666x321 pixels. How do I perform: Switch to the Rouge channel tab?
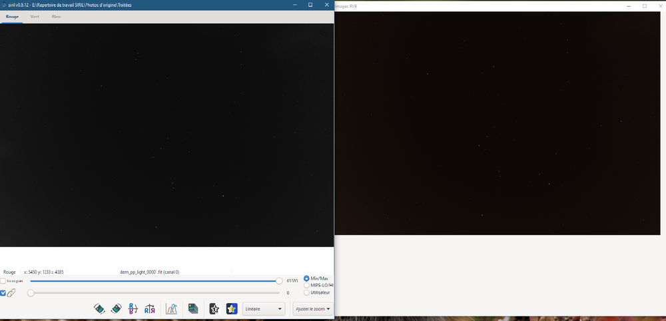(12, 17)
